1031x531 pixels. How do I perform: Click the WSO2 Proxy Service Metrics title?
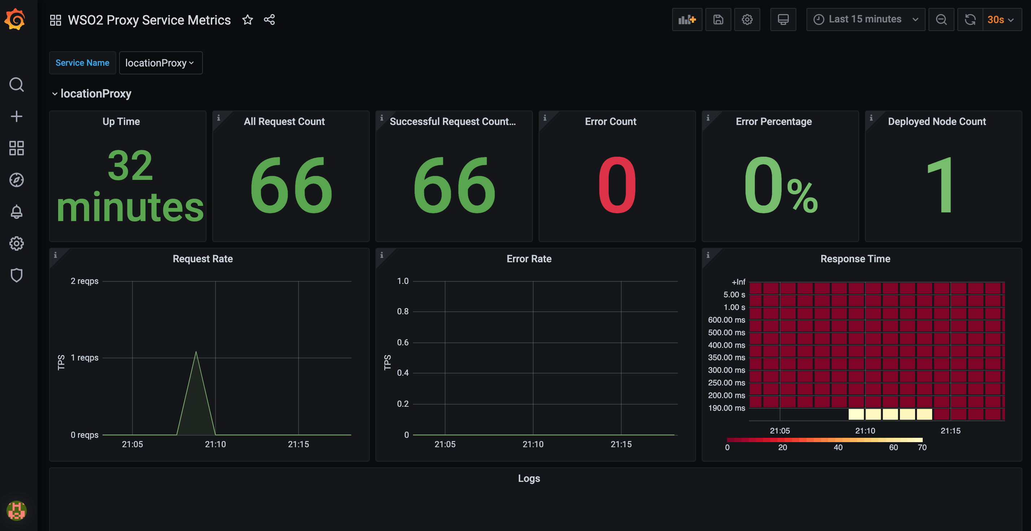(149, 20)
